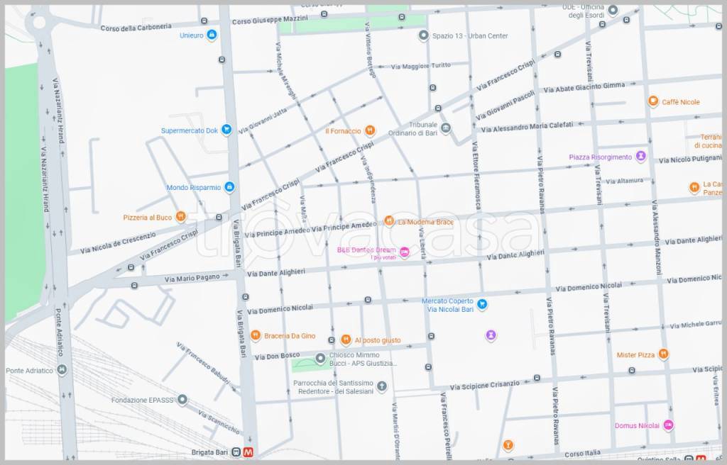Select the Via Maggiore Turitto label
The height and width of the screenshot is (465, 727).
tap(420, 66)
